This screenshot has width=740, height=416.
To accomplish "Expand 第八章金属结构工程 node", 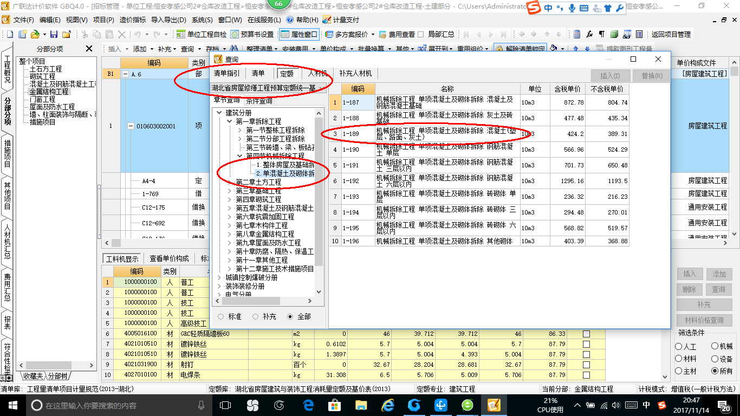I will click(x=230, y=234).
